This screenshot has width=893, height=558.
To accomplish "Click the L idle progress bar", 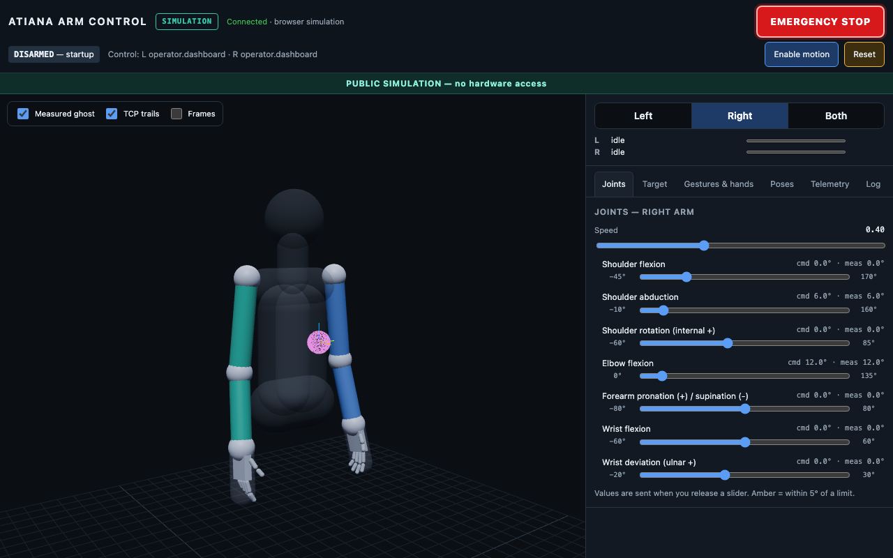I will pyautogui.click(x=796, y=140).
